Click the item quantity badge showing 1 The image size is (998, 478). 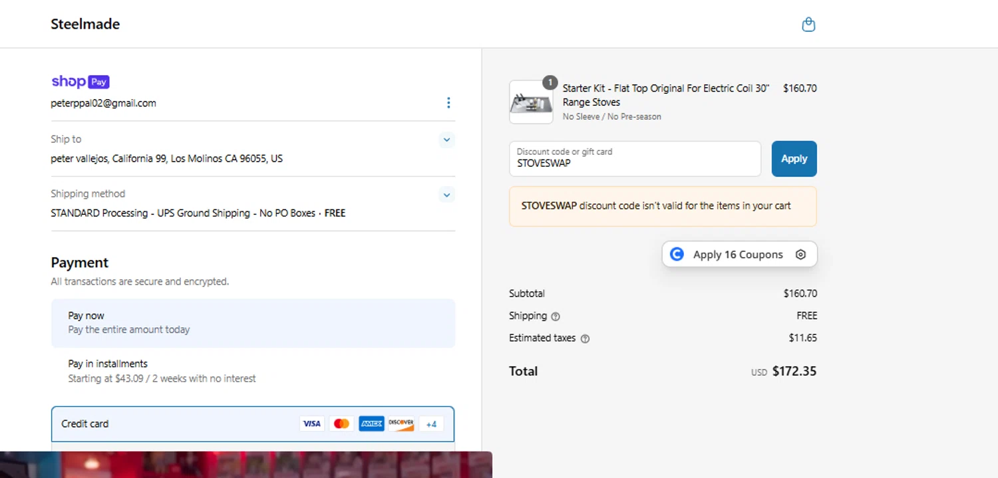[x=550, y=82]
